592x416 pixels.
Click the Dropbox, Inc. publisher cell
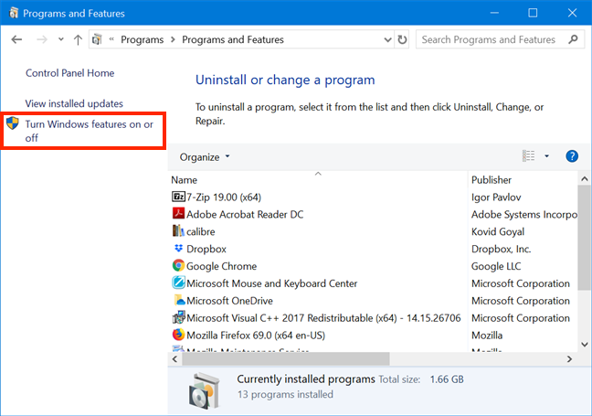501,249
